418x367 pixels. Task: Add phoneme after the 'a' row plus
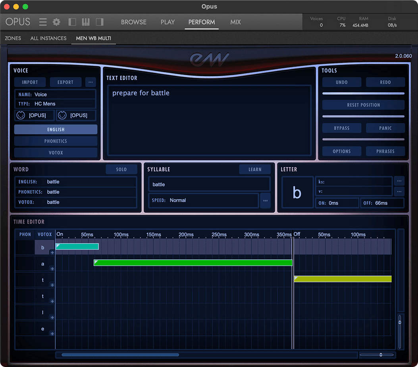(x=52, y=269)
